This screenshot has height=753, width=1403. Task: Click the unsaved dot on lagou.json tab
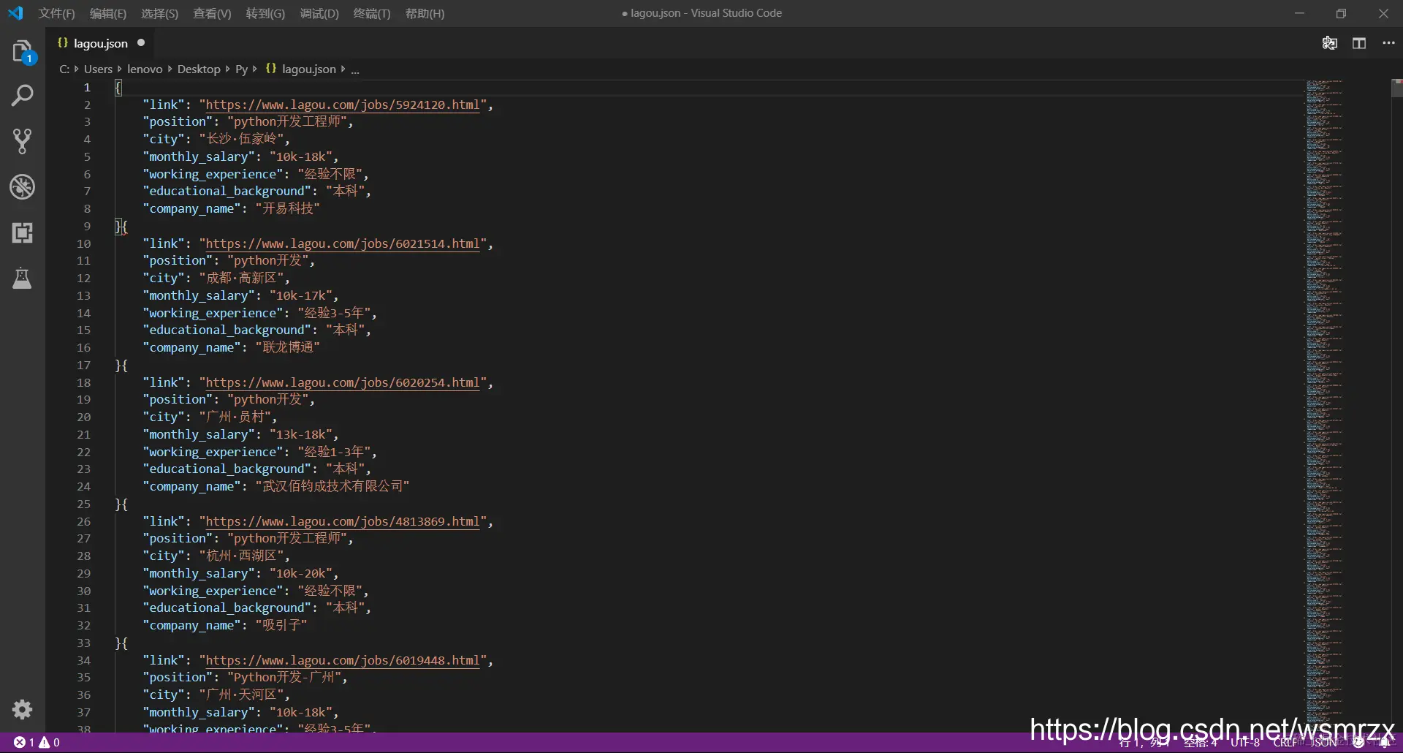point(141,42)
